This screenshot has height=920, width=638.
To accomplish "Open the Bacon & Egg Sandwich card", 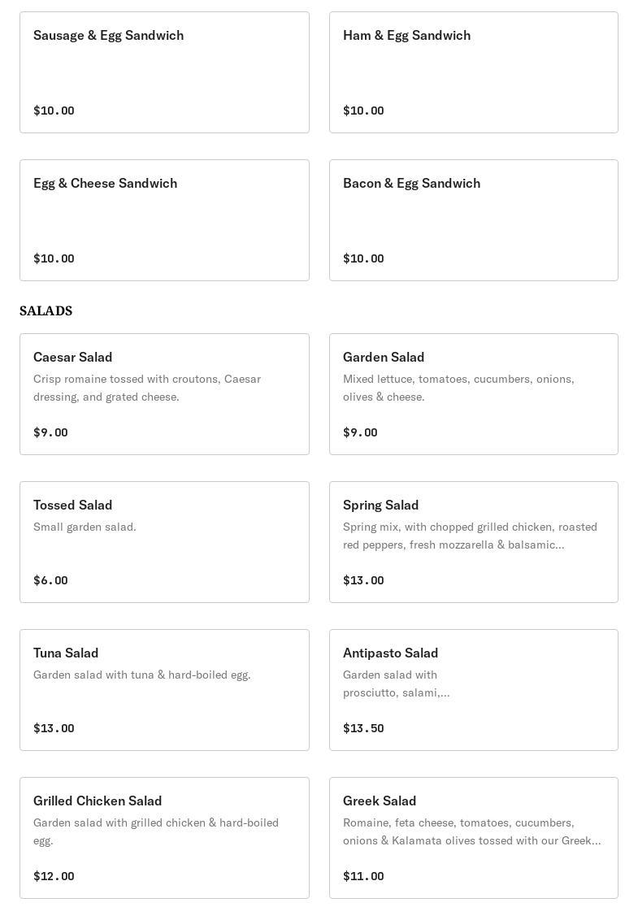I will (x=473, y=220).
